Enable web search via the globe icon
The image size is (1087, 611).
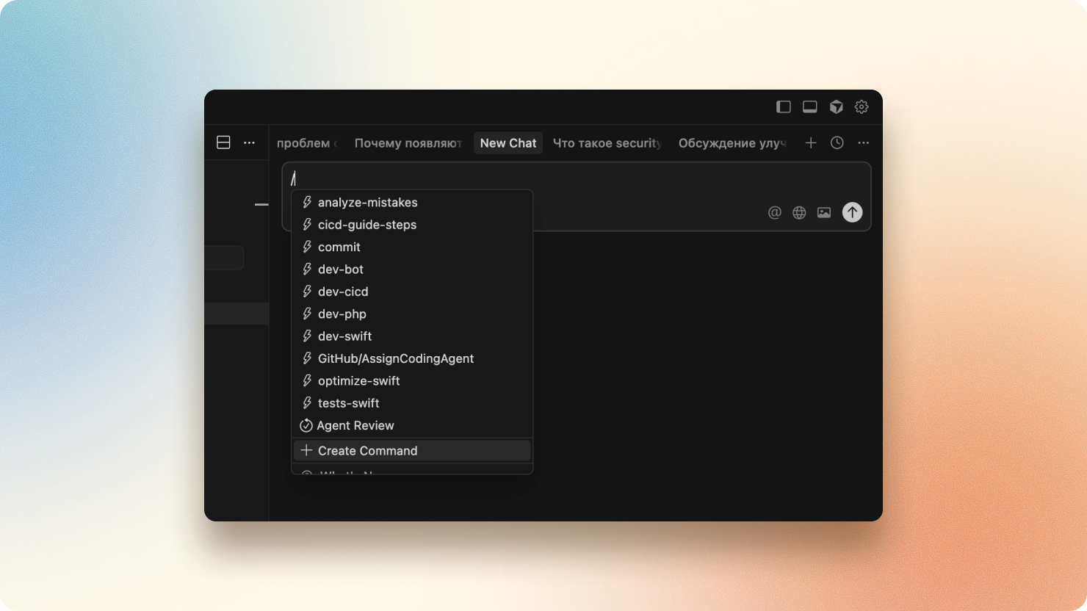(799, 212)
